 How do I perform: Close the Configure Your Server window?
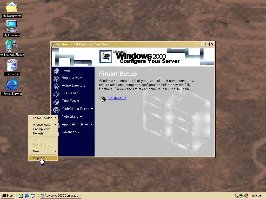(x=212, y=44)
